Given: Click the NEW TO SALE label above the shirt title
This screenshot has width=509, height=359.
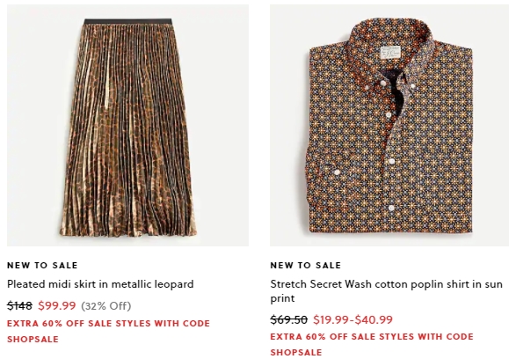Looking at the screenshot, I should click(305, 266).
